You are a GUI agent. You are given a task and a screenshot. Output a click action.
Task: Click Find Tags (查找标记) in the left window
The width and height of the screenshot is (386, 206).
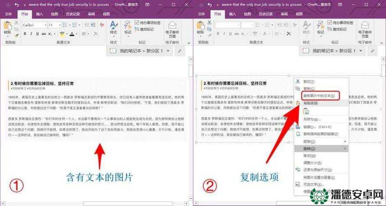(x=144, y=29)
